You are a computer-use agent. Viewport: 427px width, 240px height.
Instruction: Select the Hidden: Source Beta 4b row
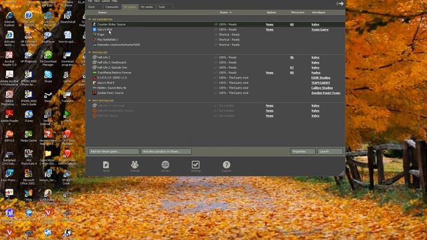click(x=216, y=88)
